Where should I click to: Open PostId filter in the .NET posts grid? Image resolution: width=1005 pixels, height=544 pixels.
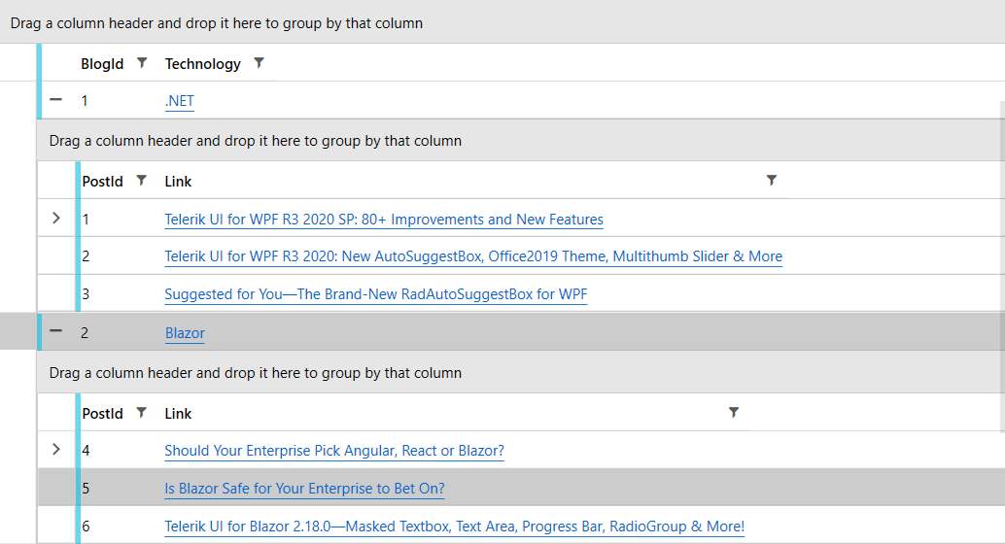[142, 181]
